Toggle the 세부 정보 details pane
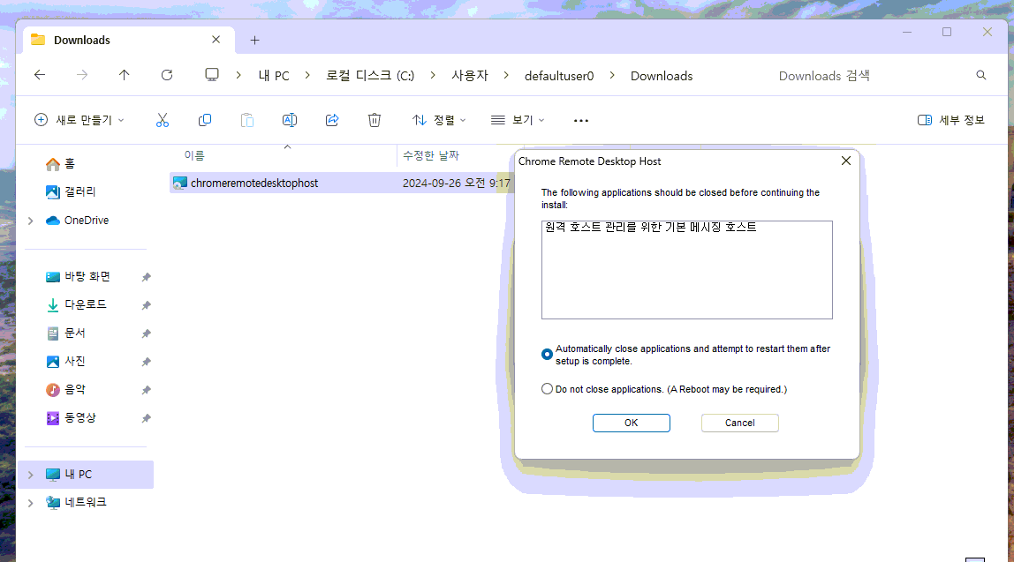1014x562 pixels. (950, 120)
